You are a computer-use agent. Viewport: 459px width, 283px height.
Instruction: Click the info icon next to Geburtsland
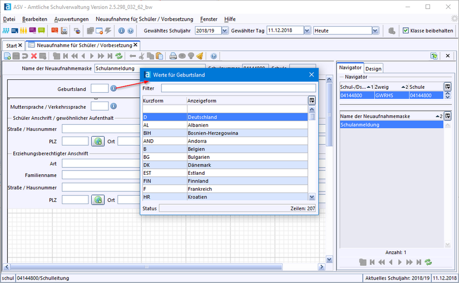[x=113, y=88]
